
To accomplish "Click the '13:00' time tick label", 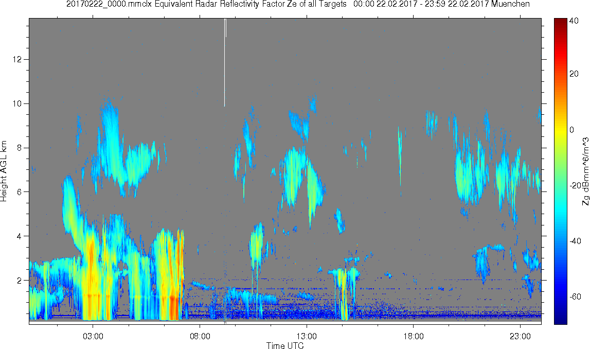I will pos(307,336).
